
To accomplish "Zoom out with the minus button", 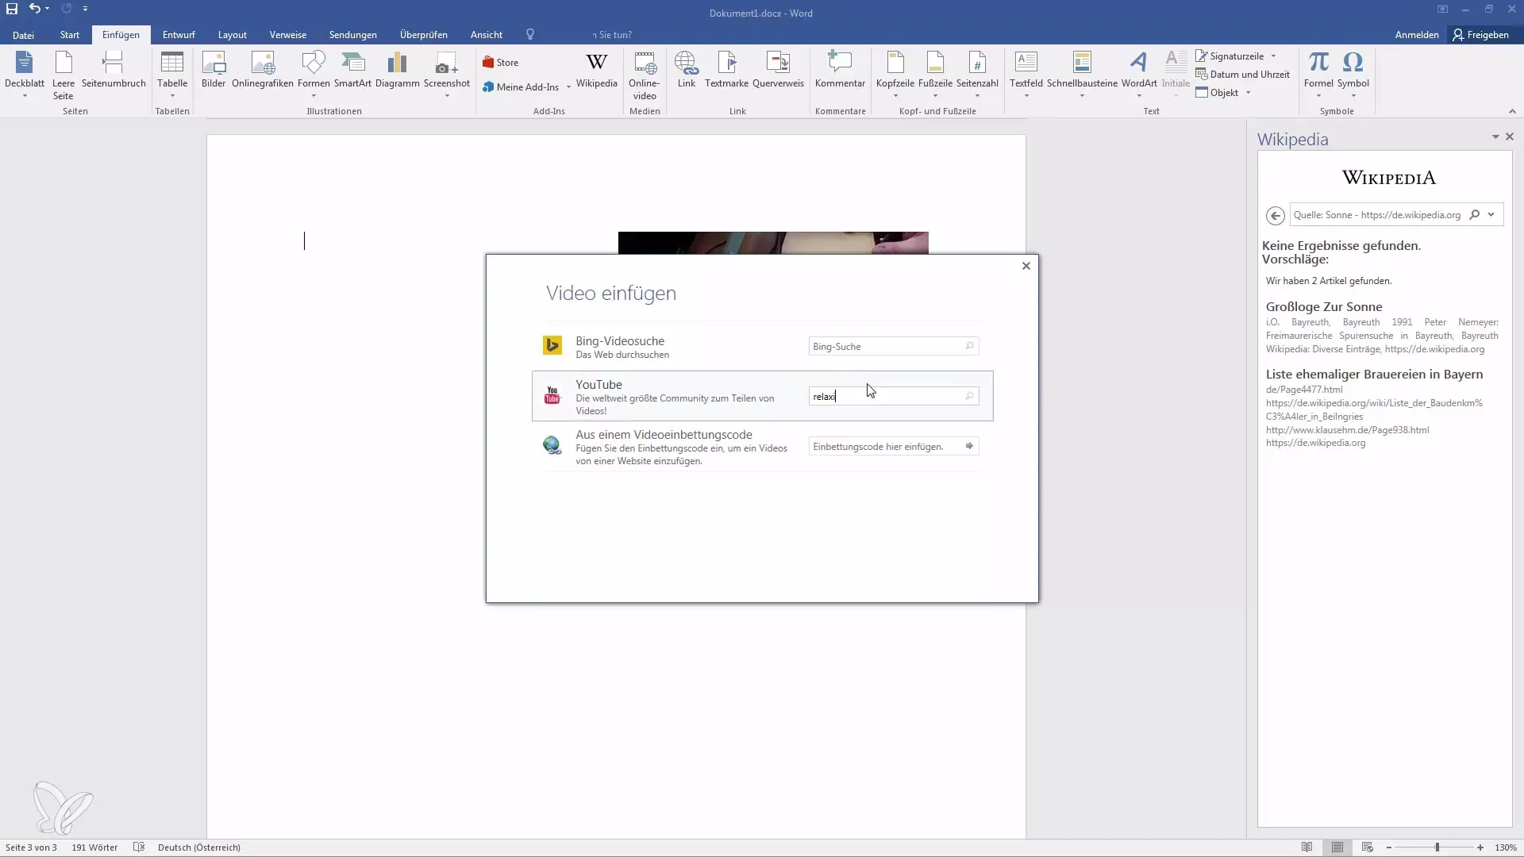I will [1389, 847].
